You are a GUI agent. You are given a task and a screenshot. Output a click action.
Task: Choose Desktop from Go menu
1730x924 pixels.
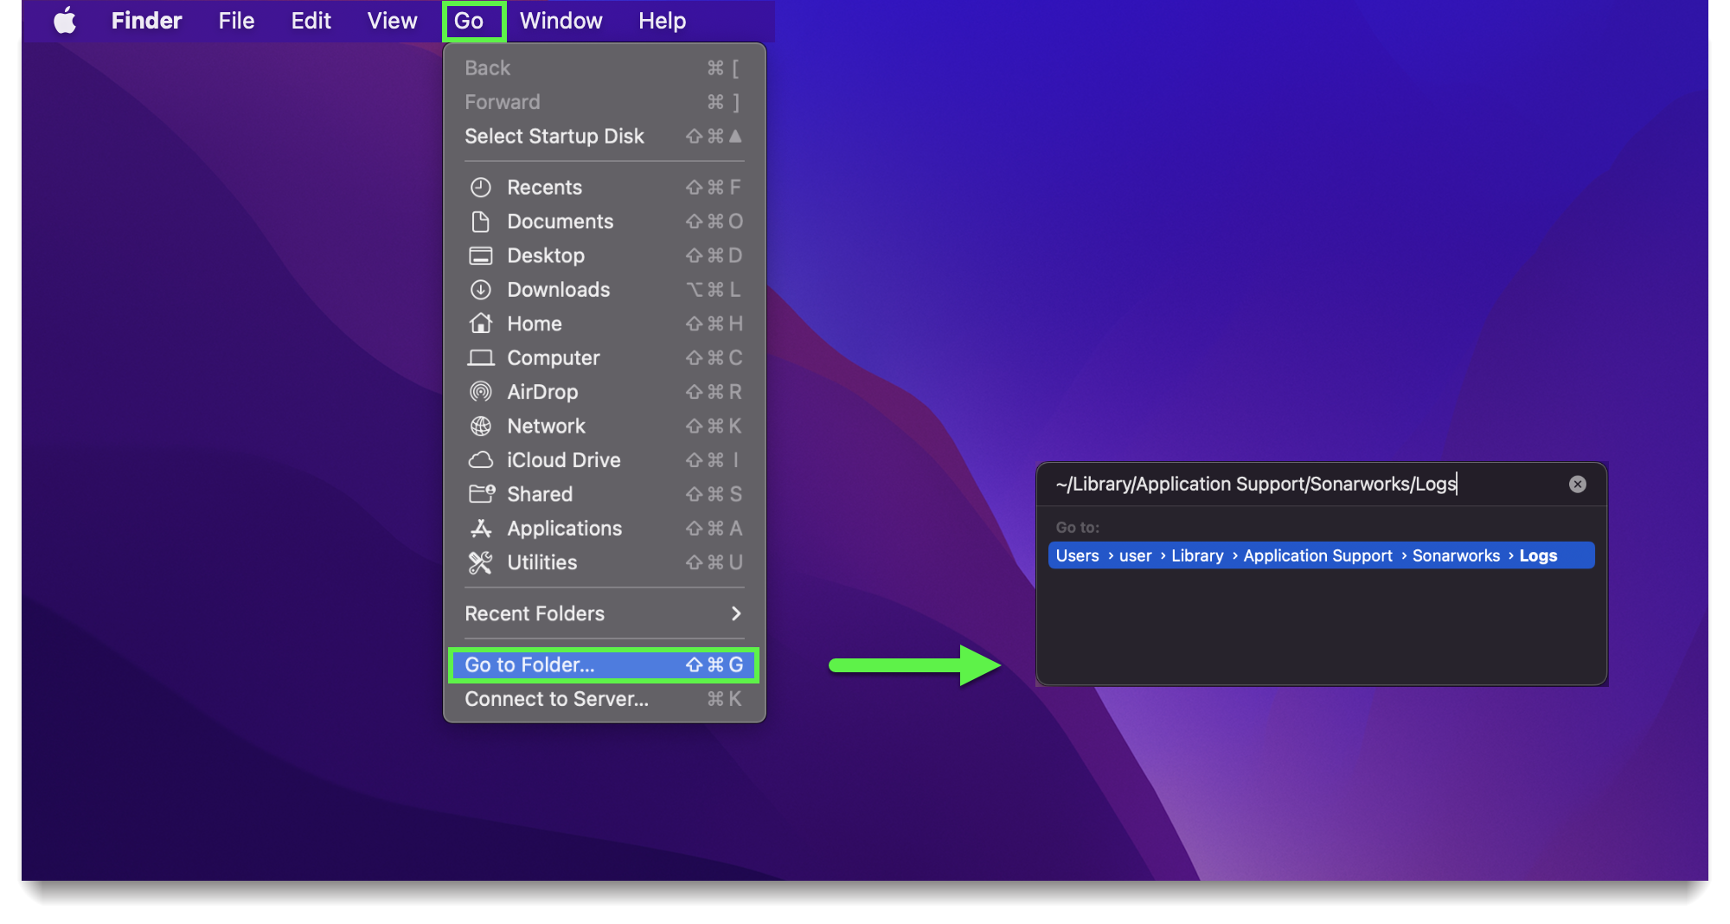[604, 256]
